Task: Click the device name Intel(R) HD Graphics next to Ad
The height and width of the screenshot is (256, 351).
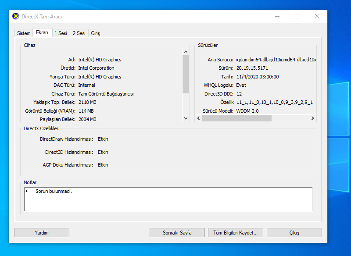Action: pyautogui.click(x=100, y=60)
